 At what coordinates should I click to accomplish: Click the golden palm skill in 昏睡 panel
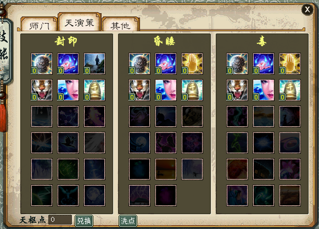(192, 64)
